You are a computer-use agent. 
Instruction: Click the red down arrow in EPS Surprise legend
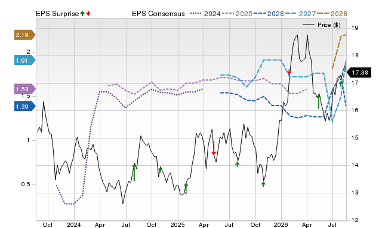click(x=88, y=14)
